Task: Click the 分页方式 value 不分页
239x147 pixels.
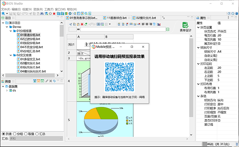Action: 222,31
